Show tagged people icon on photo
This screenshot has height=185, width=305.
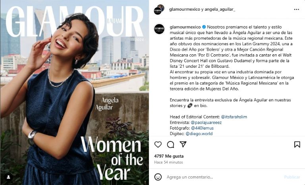pyautogui.click(x=9, y=177)
